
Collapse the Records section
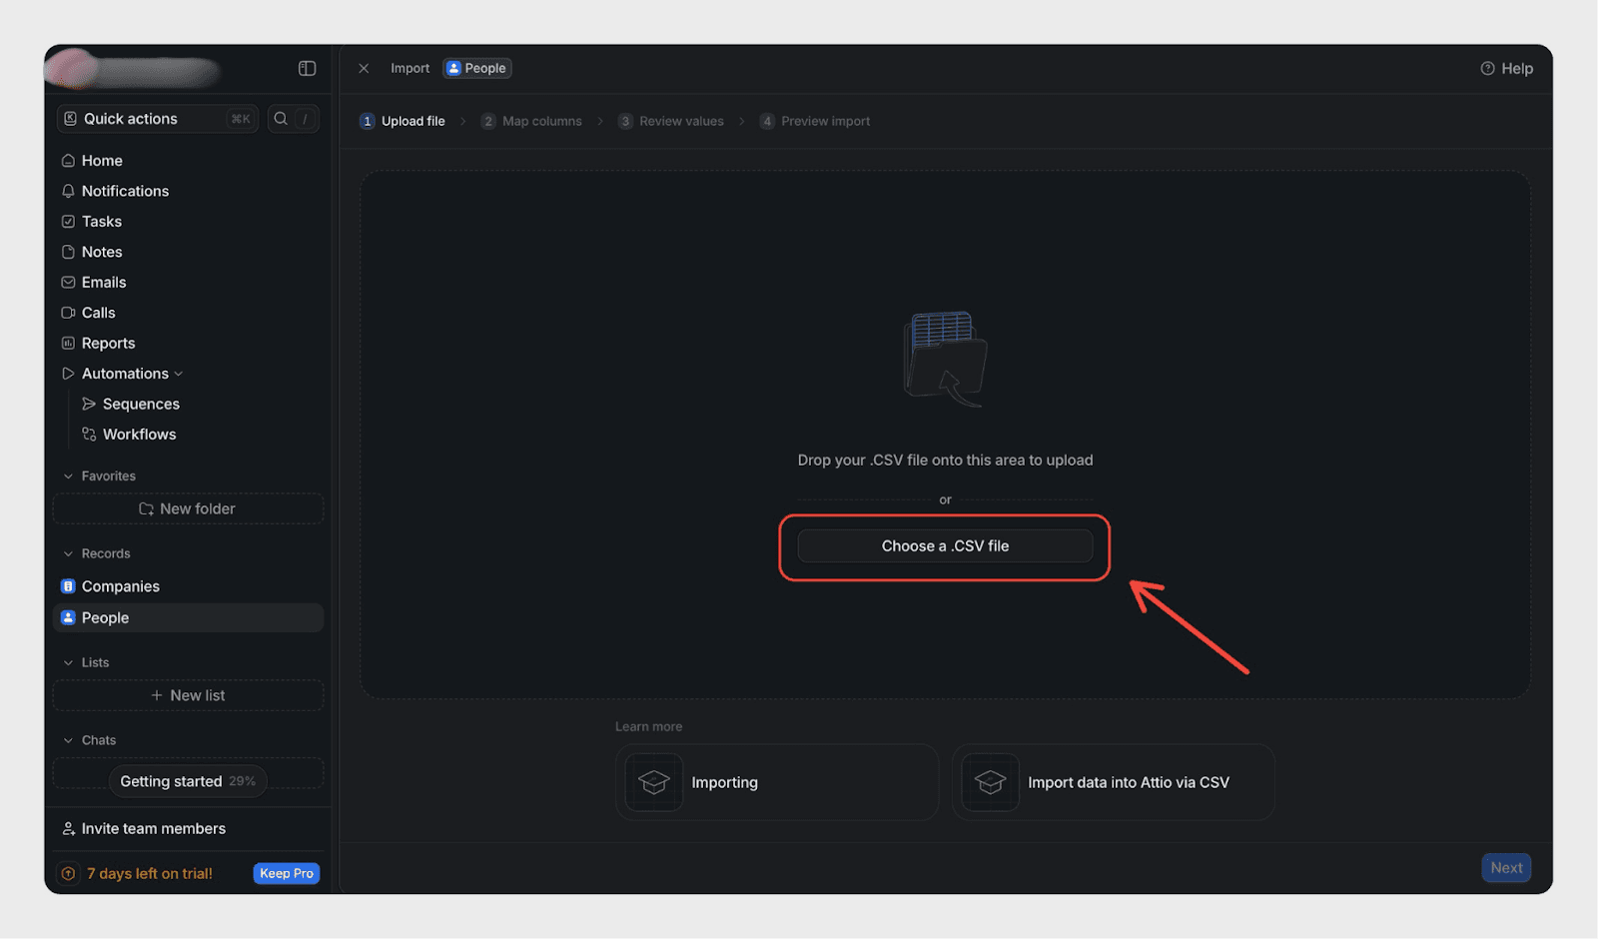[x=68, y=553]
